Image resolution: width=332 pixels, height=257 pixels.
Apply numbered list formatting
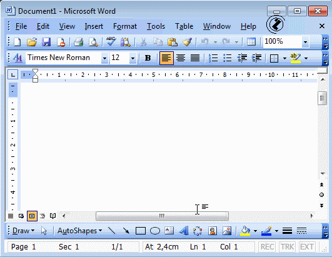(213, 58)
